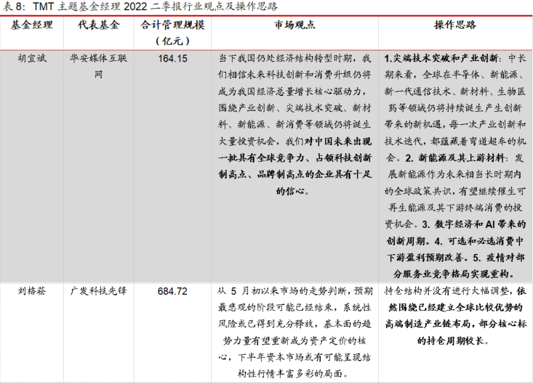Select the column header '市场观点'
The image size is (533, 384).
pos(294,25)
